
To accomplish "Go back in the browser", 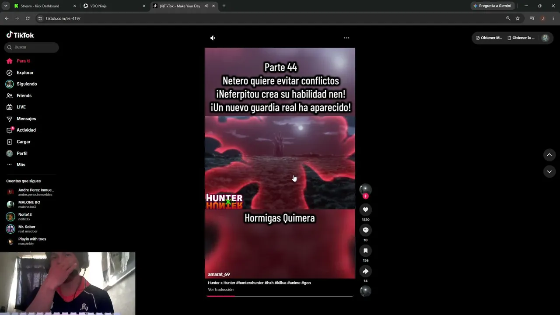I will (x=7, y=18).
